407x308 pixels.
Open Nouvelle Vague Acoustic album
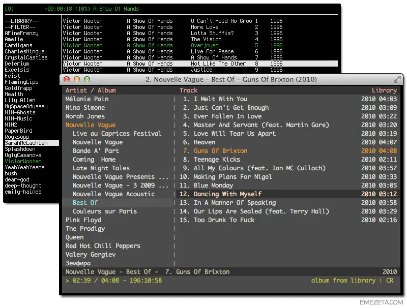tap(113, 194)
